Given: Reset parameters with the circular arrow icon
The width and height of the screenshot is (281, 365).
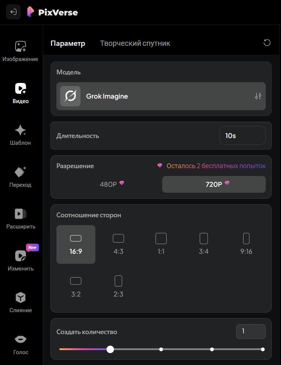Looking at the screenshot, I should coord(267,43).
